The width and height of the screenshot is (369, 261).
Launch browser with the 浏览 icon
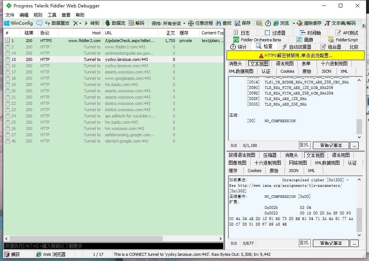click(281, 23)
